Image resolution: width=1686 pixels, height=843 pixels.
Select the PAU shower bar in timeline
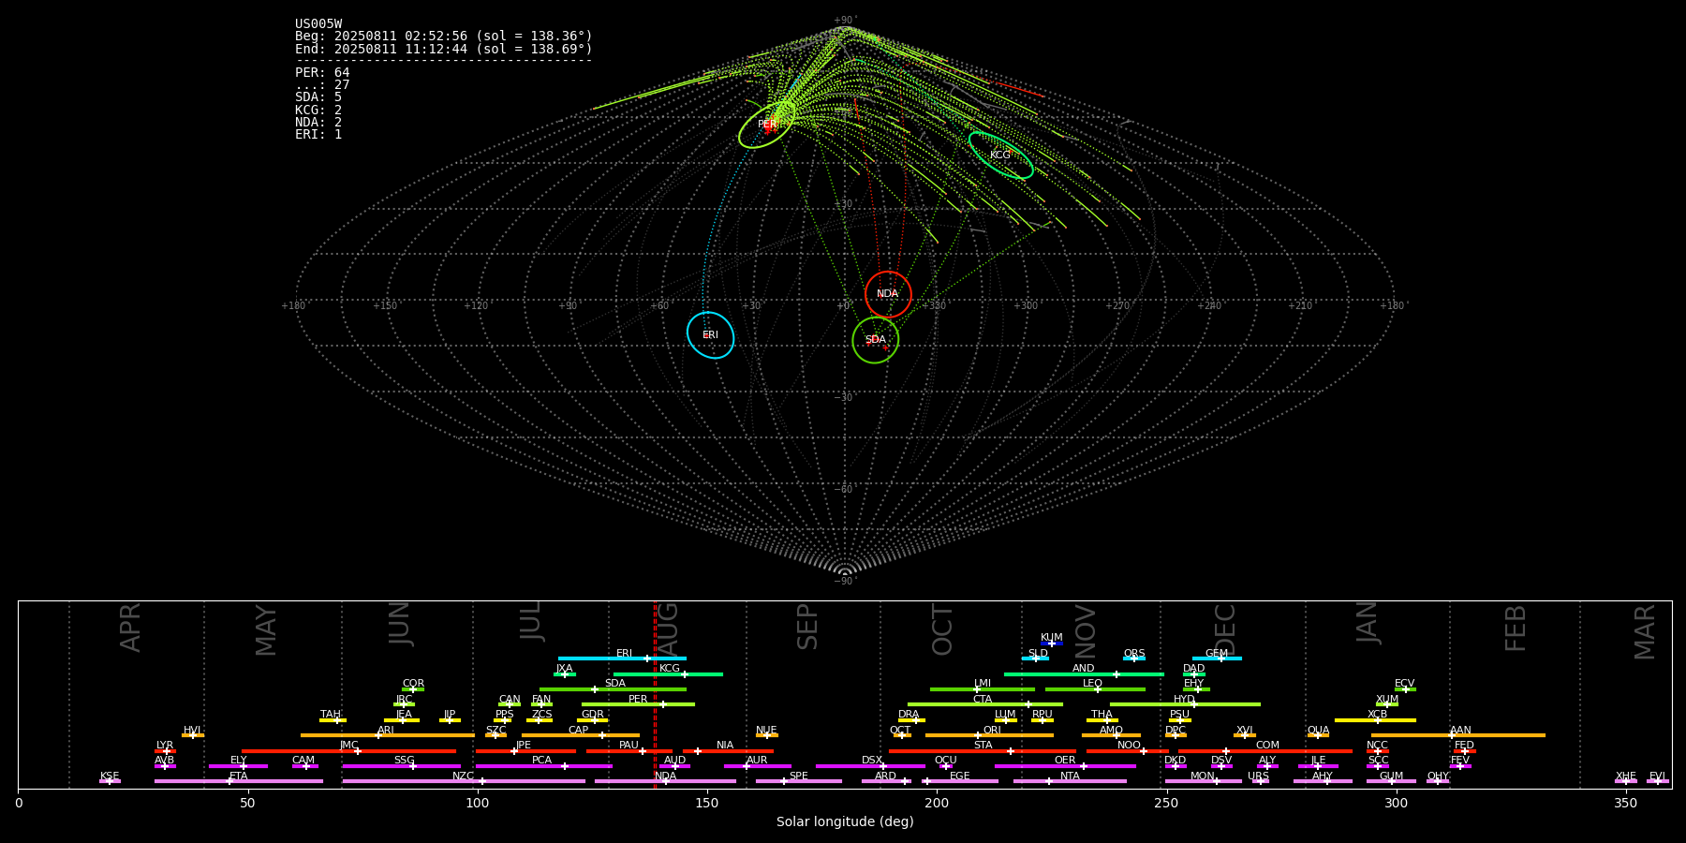629,751
